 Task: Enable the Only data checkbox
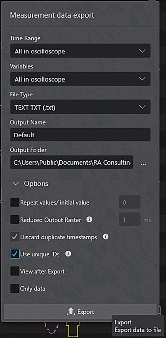point(15,288)
